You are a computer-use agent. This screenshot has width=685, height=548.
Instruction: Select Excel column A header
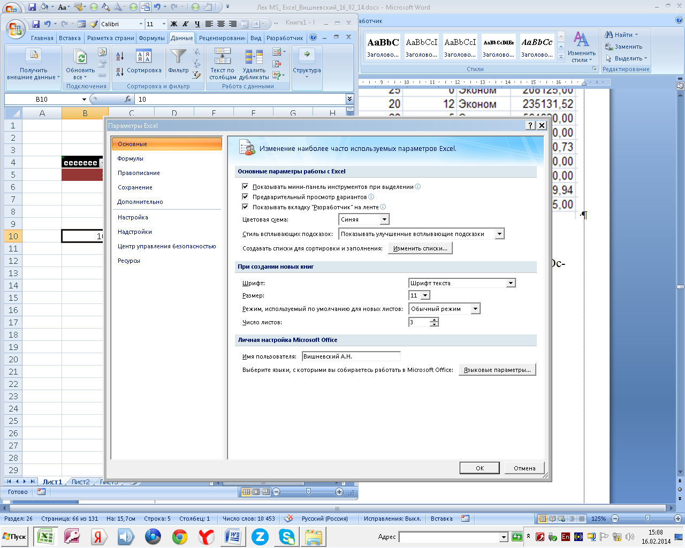point(42,113)
